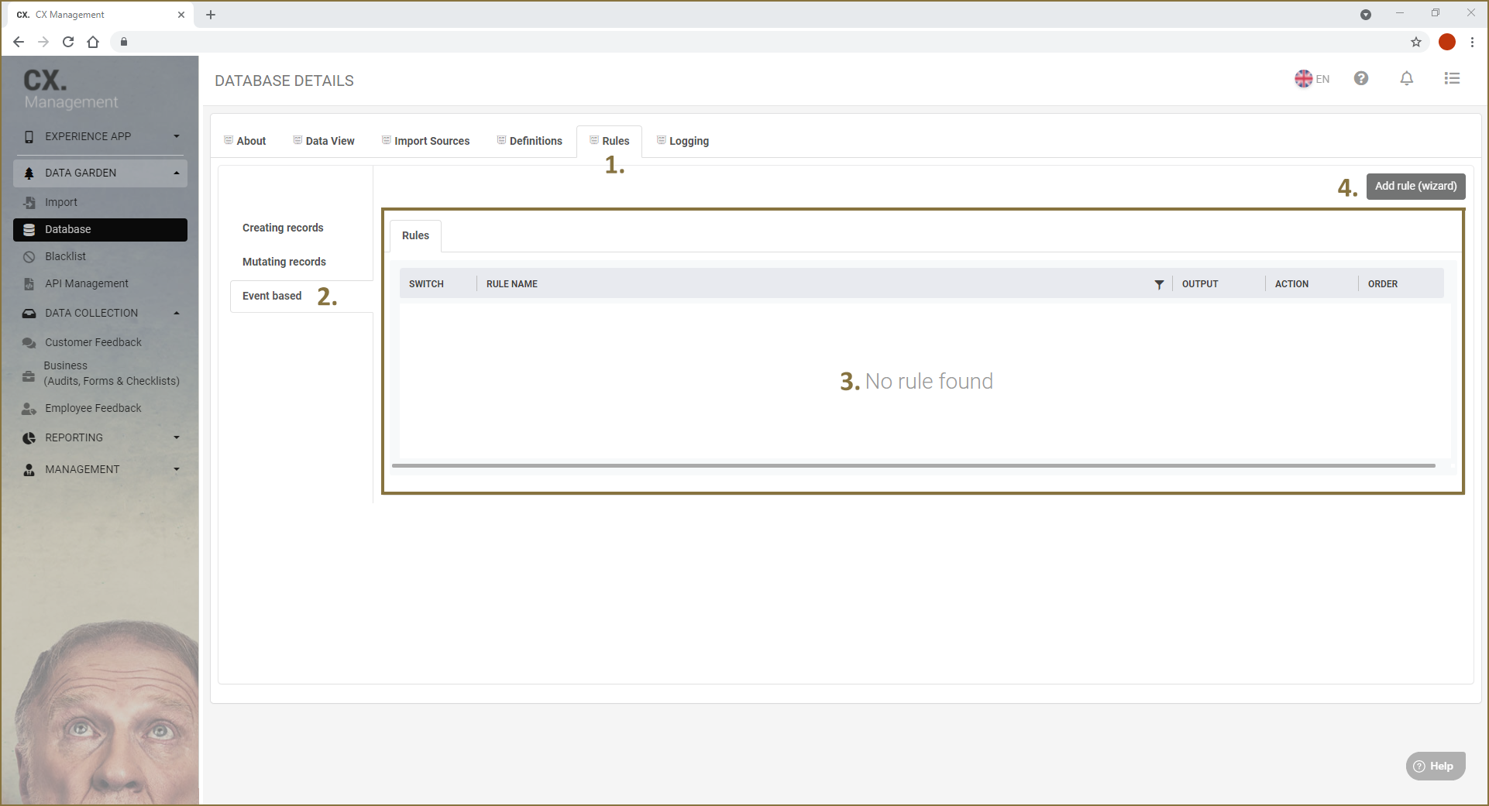
Task: Collapse the Data Collection section arrow
Action: tap(177, 313)
